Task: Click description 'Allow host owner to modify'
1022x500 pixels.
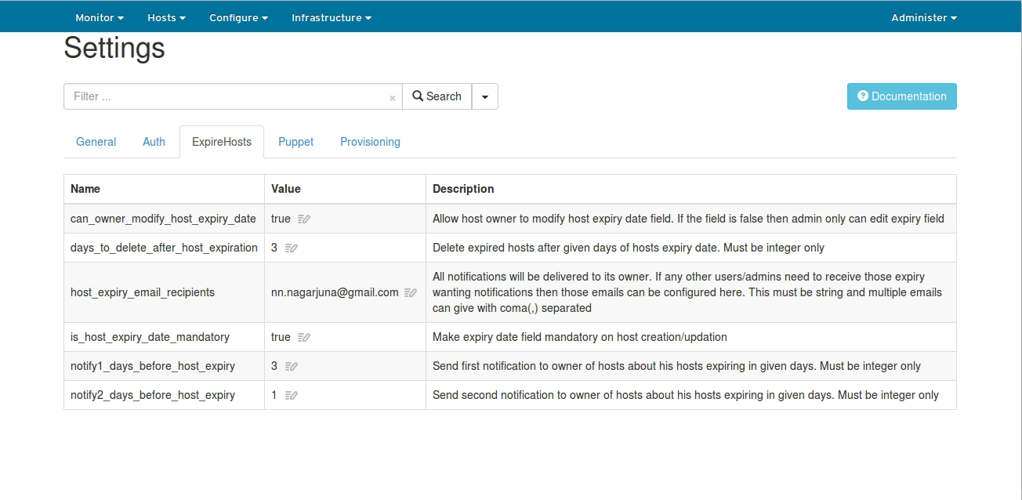Action: click(x=688, y=219)
